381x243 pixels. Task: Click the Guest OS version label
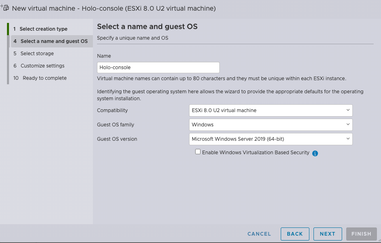117,139
